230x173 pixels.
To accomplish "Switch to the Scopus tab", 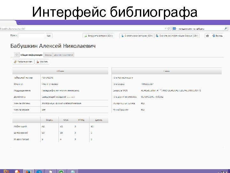I will [48, 55].
